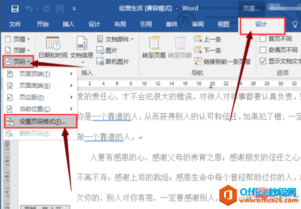Open the 邮件 tab
Image resolution: width=301 pixels, height=209 pixels.
pos(172,25)
